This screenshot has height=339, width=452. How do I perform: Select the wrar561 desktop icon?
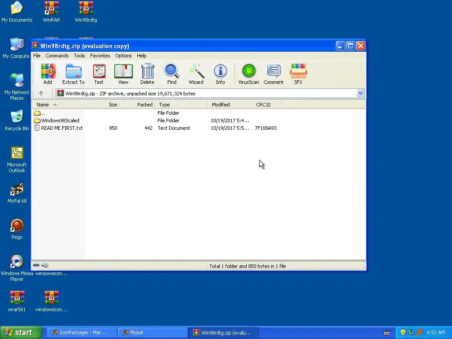click(17, 301)
